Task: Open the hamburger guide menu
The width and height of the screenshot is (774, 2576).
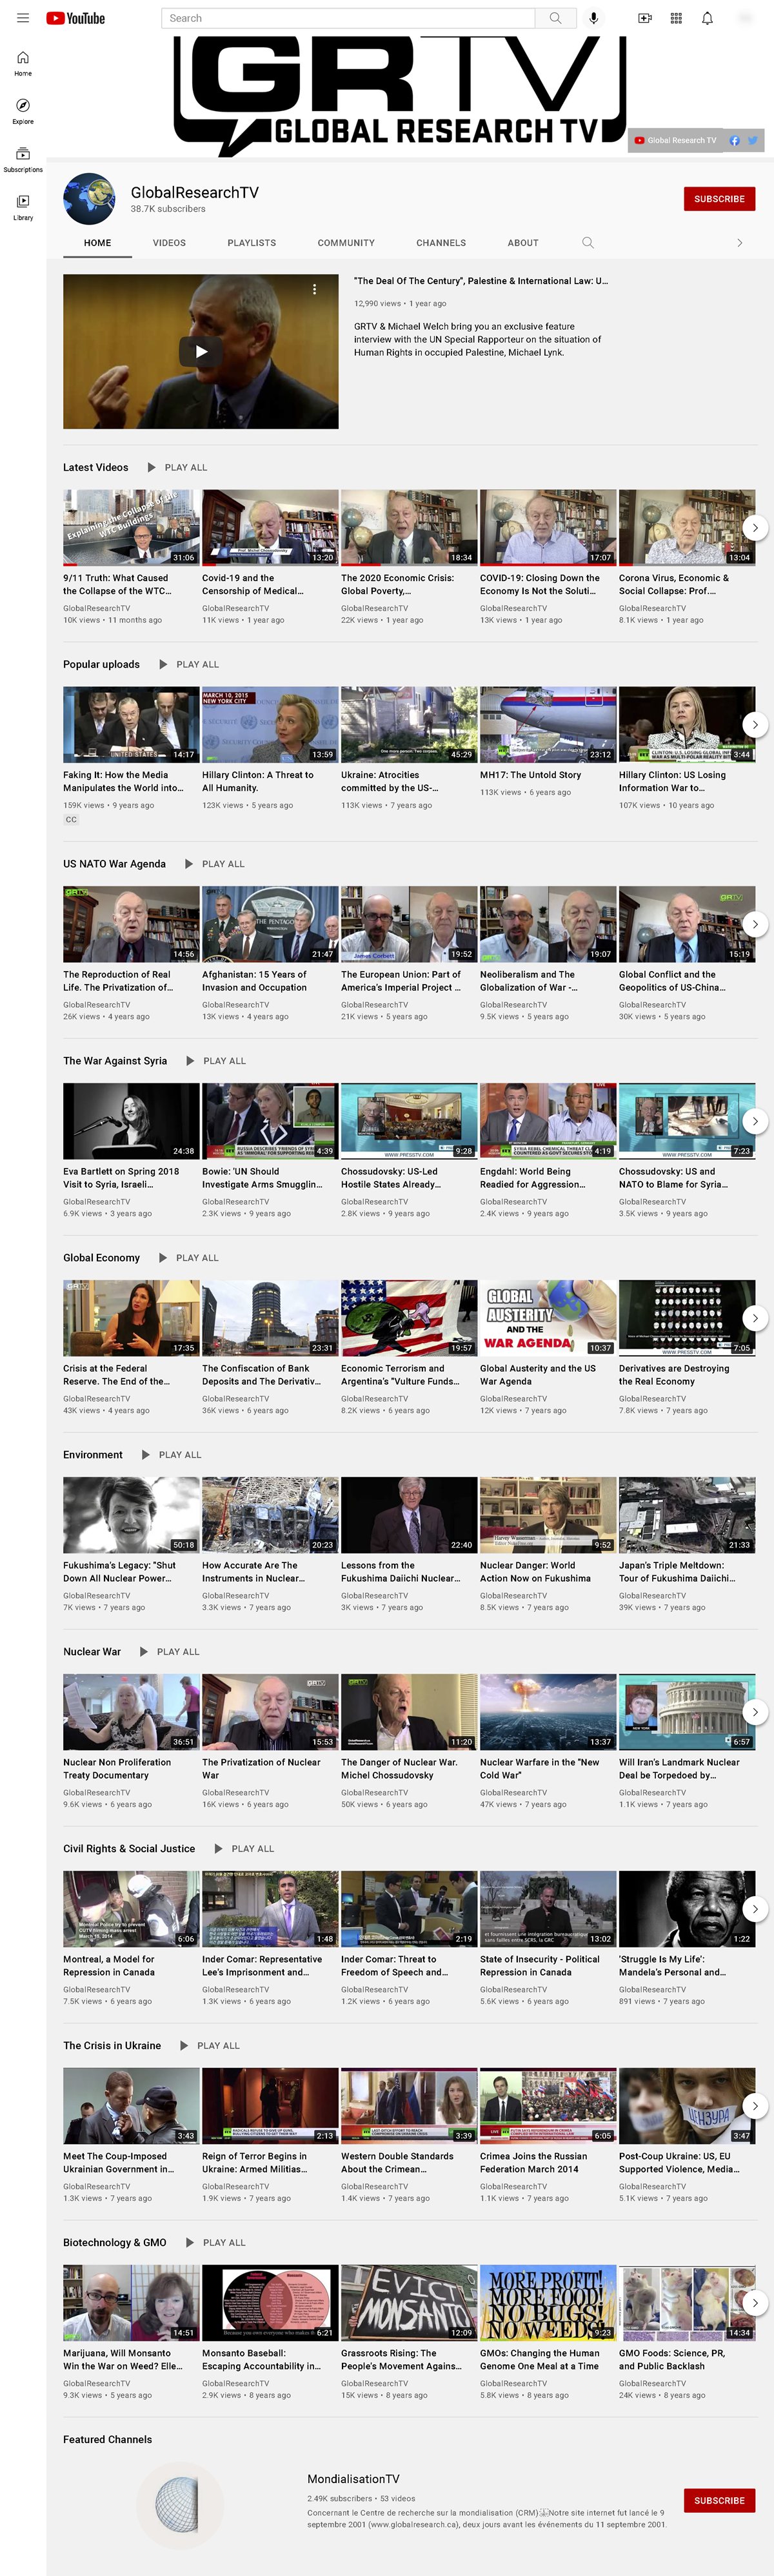Action: 23,18
